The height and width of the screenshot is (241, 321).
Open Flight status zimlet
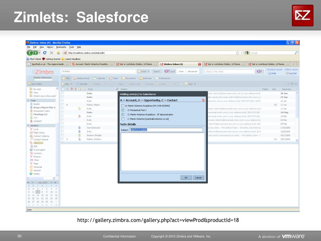(x=39, y=133)
